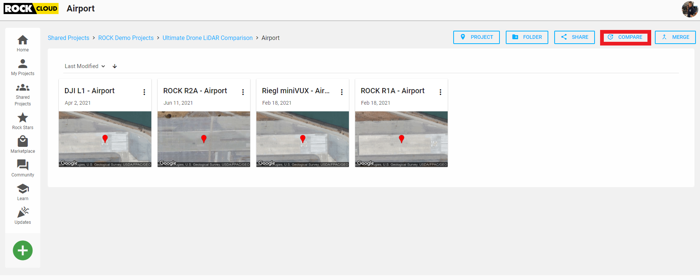Open options menu for ROCK R2A - Airport
Screen dimensions: 700x280
click(x=243, y=92)
